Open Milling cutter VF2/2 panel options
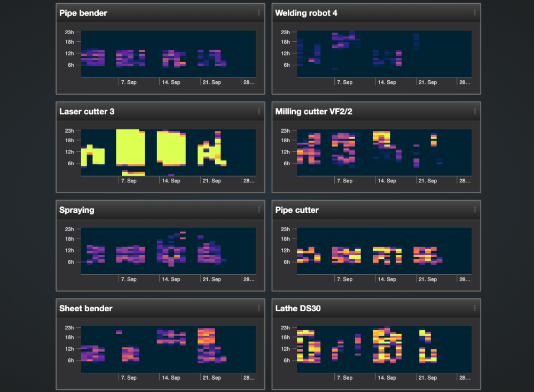Image resolution: width=534 pixels, height=392 pixels. [x=475, y=111]
